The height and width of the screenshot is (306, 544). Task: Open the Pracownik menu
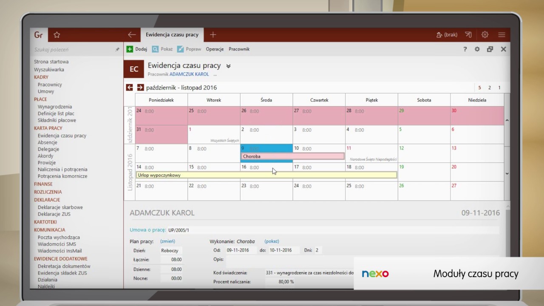pos(239,49)
